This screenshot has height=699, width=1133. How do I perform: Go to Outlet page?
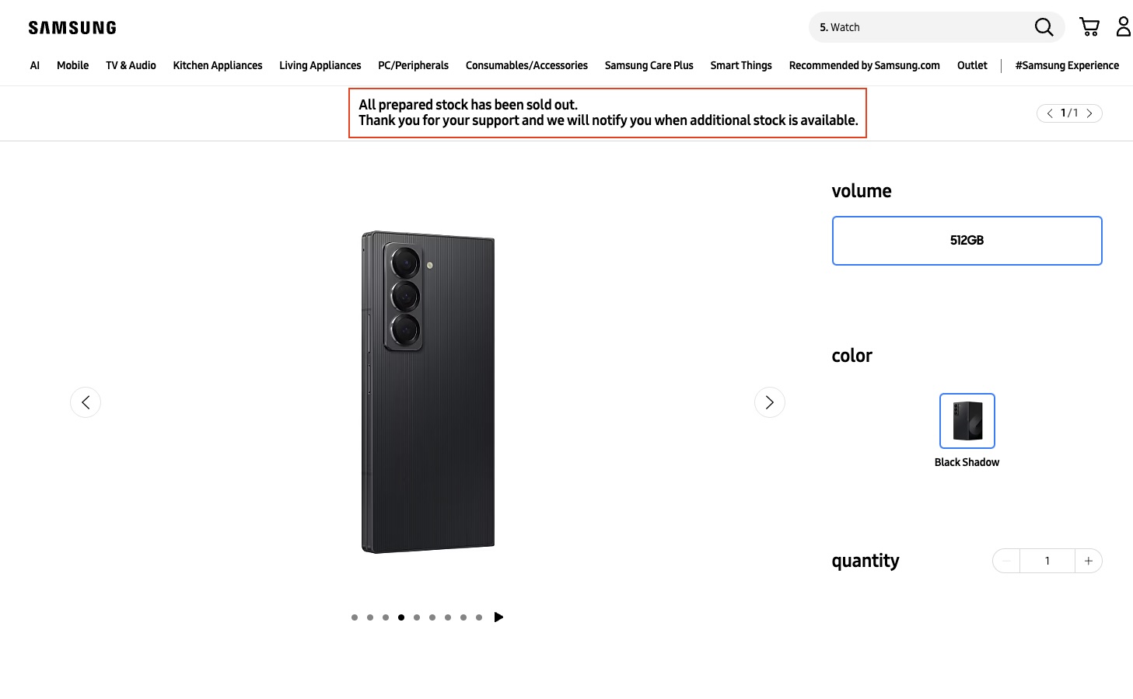[972, 65]
